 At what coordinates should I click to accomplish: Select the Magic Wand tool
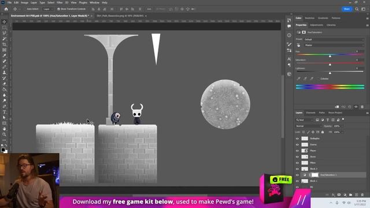(4, 39)
